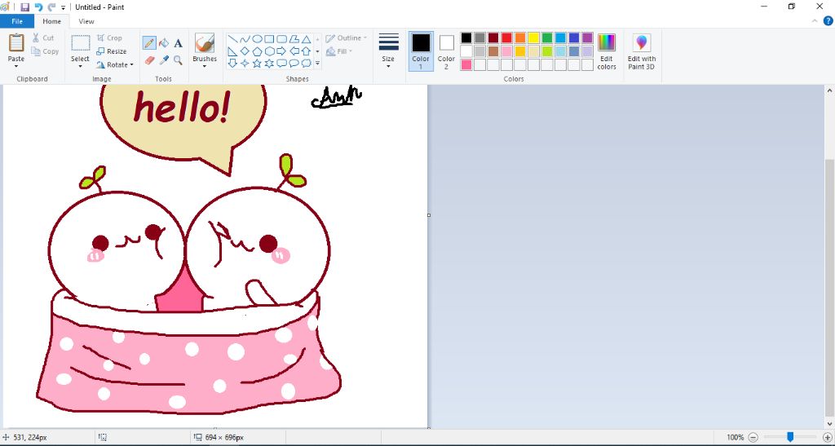Switch to the Home tab
The width and height of the screenshot is (835, 446).
pos(51,21)
